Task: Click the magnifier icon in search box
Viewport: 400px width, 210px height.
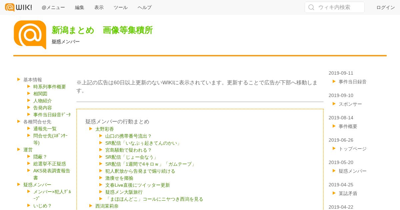Action: pos(311,7)
